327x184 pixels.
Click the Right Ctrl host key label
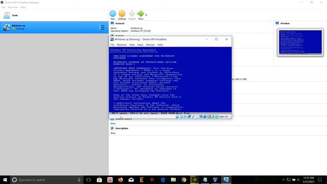(224, 117)
